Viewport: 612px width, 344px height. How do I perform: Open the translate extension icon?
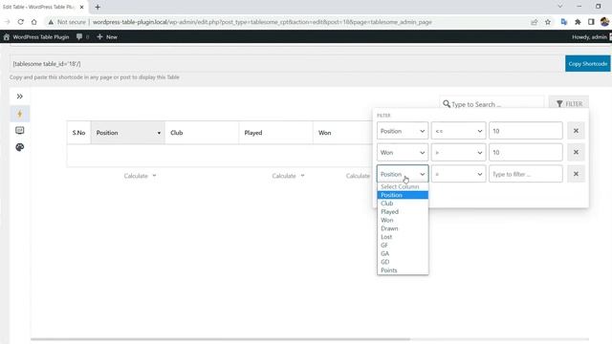click(x=564, y=22)
